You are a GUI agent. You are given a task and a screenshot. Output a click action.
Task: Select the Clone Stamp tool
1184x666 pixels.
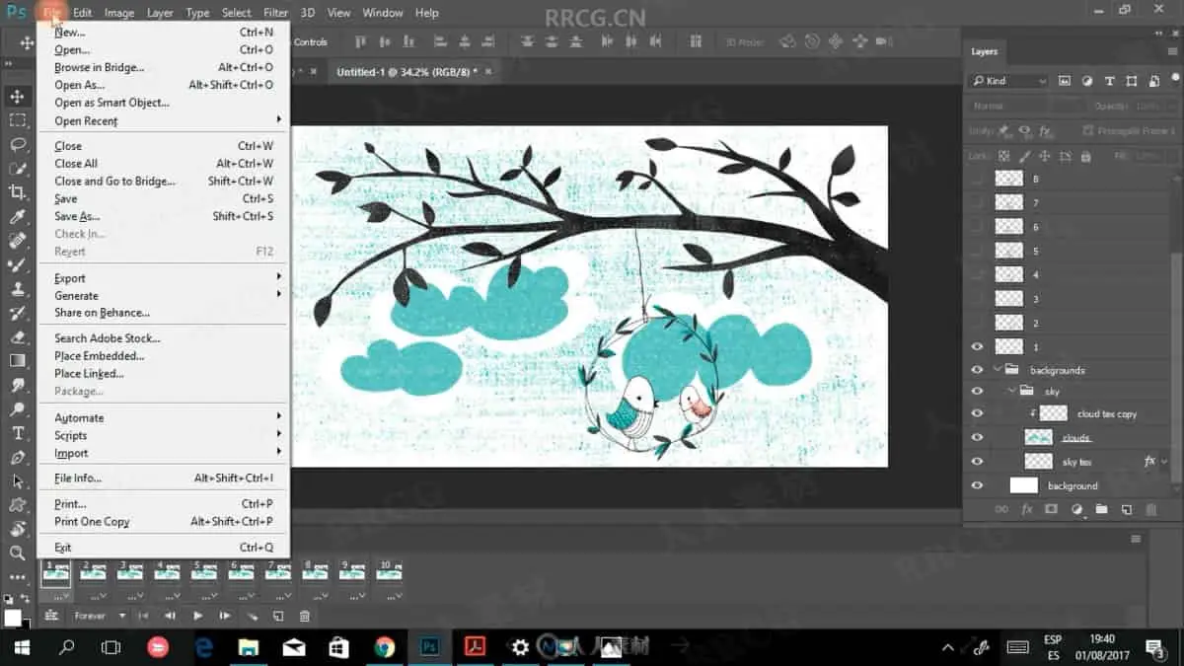(x=17, y=289)
